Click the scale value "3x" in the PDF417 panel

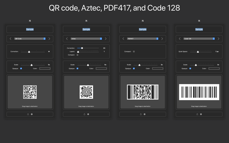(x=162, y=65)
